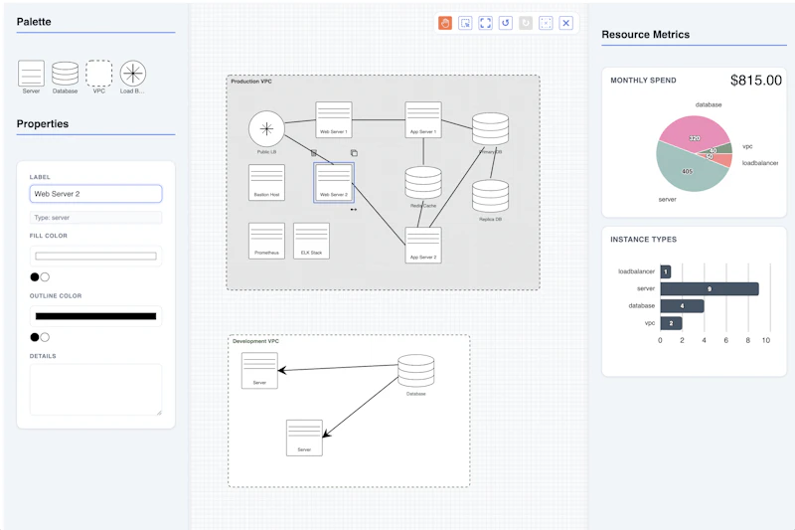Click the vpc slice in pie chart

point(722,148)
